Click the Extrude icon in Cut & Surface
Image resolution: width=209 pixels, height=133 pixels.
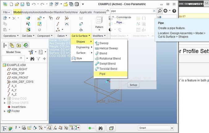tap(81, 24)
